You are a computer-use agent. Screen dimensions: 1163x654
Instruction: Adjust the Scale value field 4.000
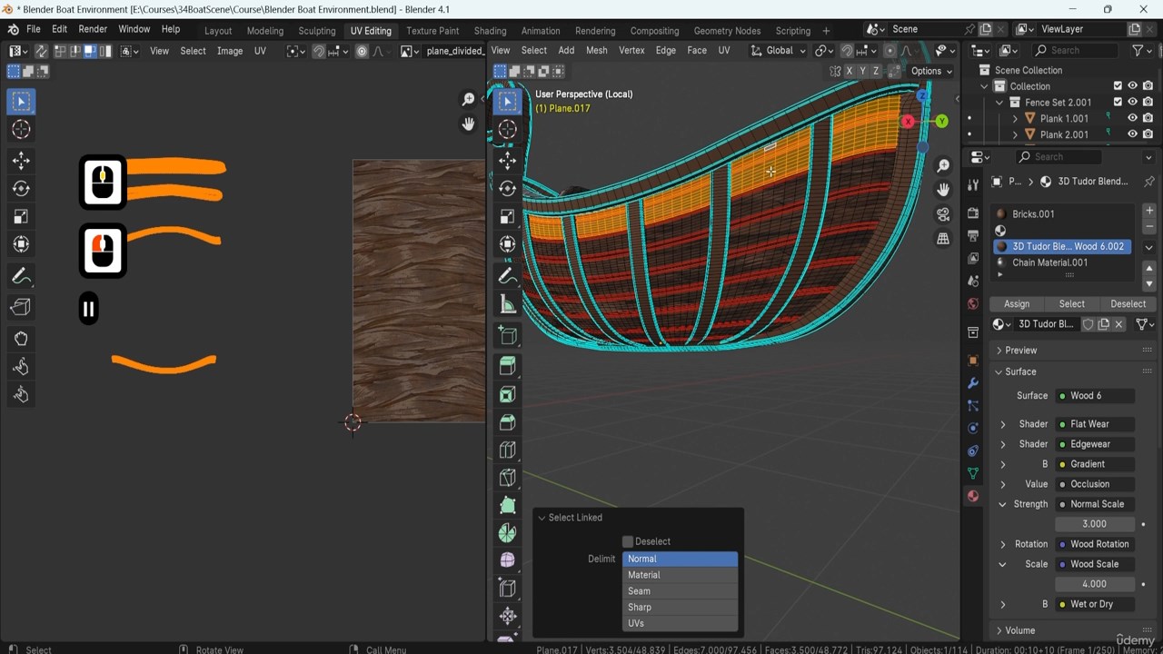[1095, 584]
